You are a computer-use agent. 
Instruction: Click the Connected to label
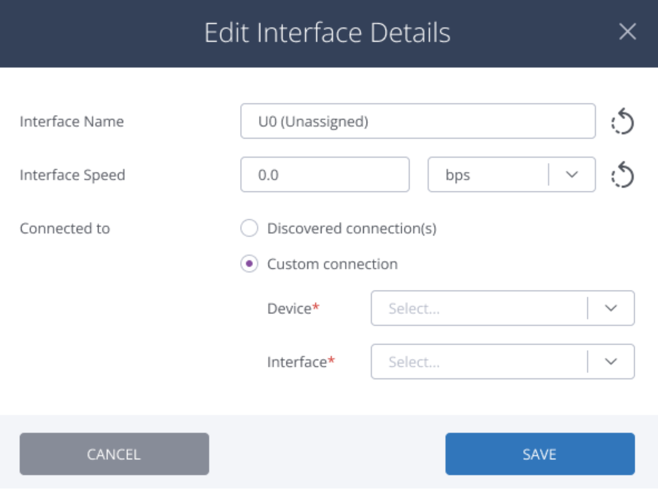[65, 228]
